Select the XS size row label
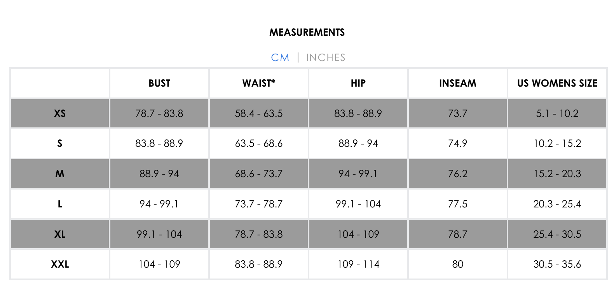Image resolution: width=614 pixels, height=289 pixels. point(60,113)
